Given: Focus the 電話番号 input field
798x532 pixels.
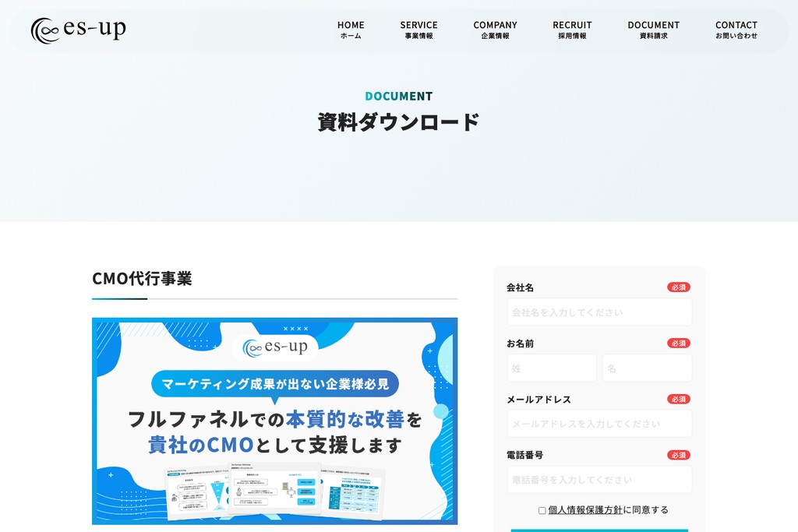Looking at the screenshot, I should pyautogui.click(x=599, y=479).
